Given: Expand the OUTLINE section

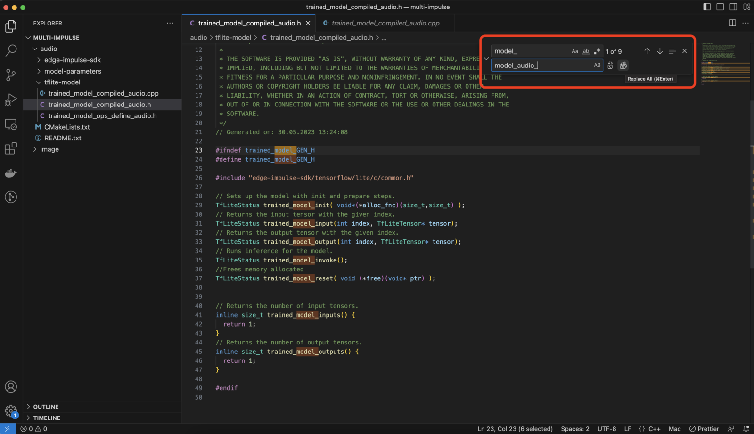Looking at the screenshot, I should coord(46,407).
